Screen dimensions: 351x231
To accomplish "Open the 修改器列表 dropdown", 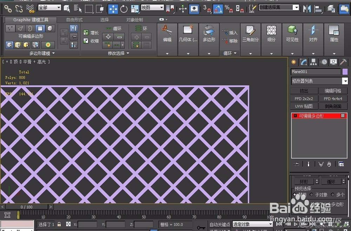I will [320, 81].
